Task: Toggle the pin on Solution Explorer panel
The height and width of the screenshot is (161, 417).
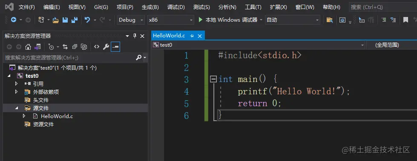Action: [x=135, y=36]
